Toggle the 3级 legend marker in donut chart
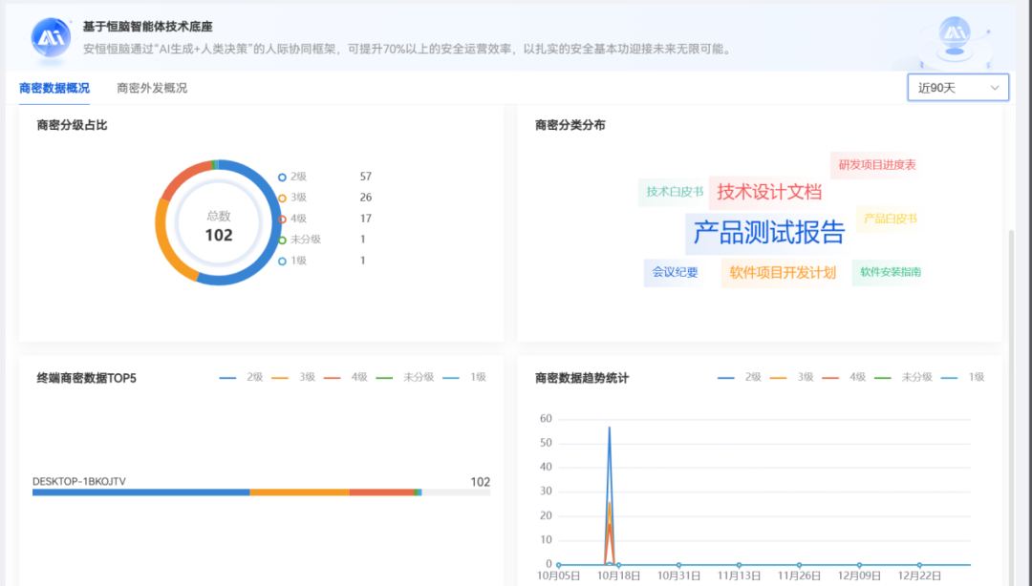Image resolution: width=1032 pixels, height=586 pixels. point(282,198)
